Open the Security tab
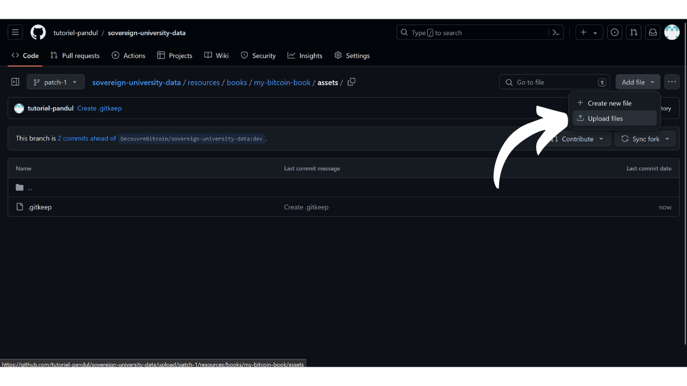This screenshot has width=687, height=386. coord(258,55)
